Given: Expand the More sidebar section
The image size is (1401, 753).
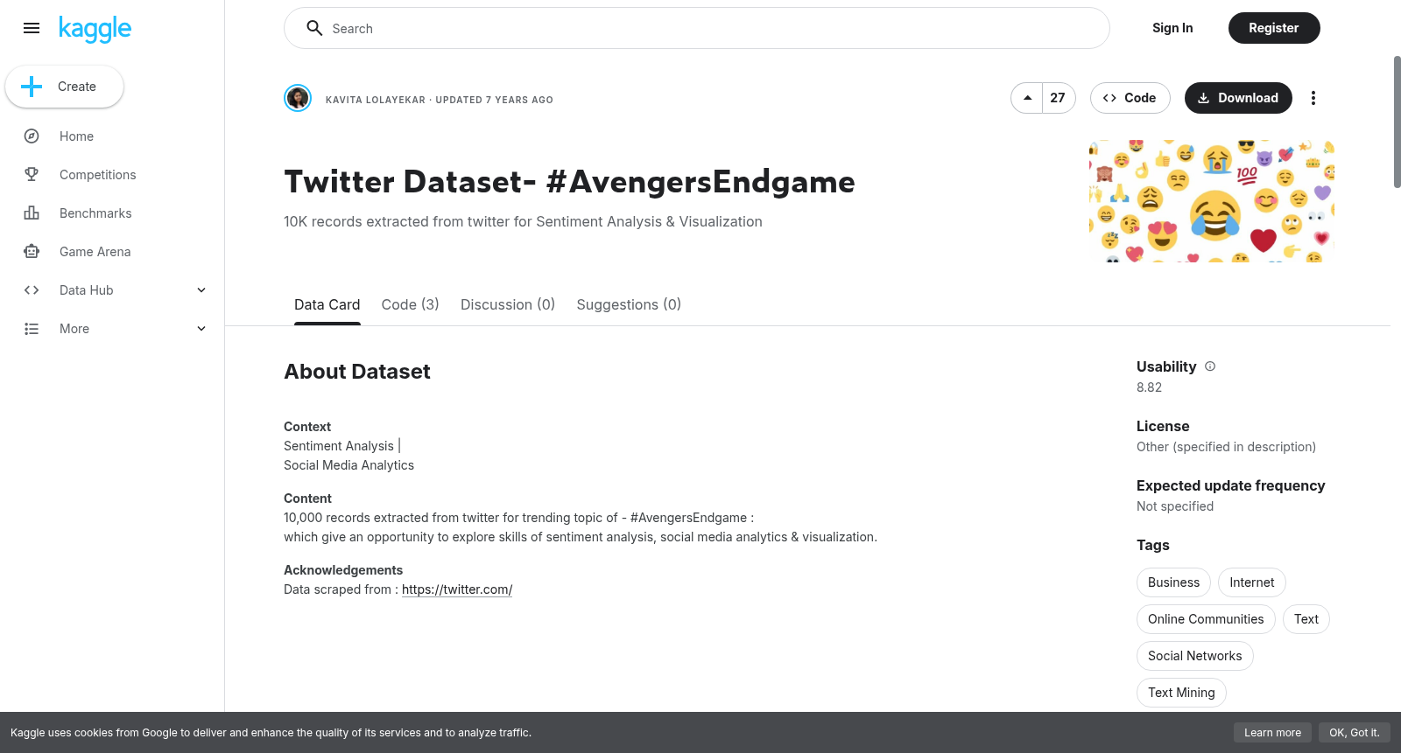Looking at the screenshot, I should tap(201, 329).
